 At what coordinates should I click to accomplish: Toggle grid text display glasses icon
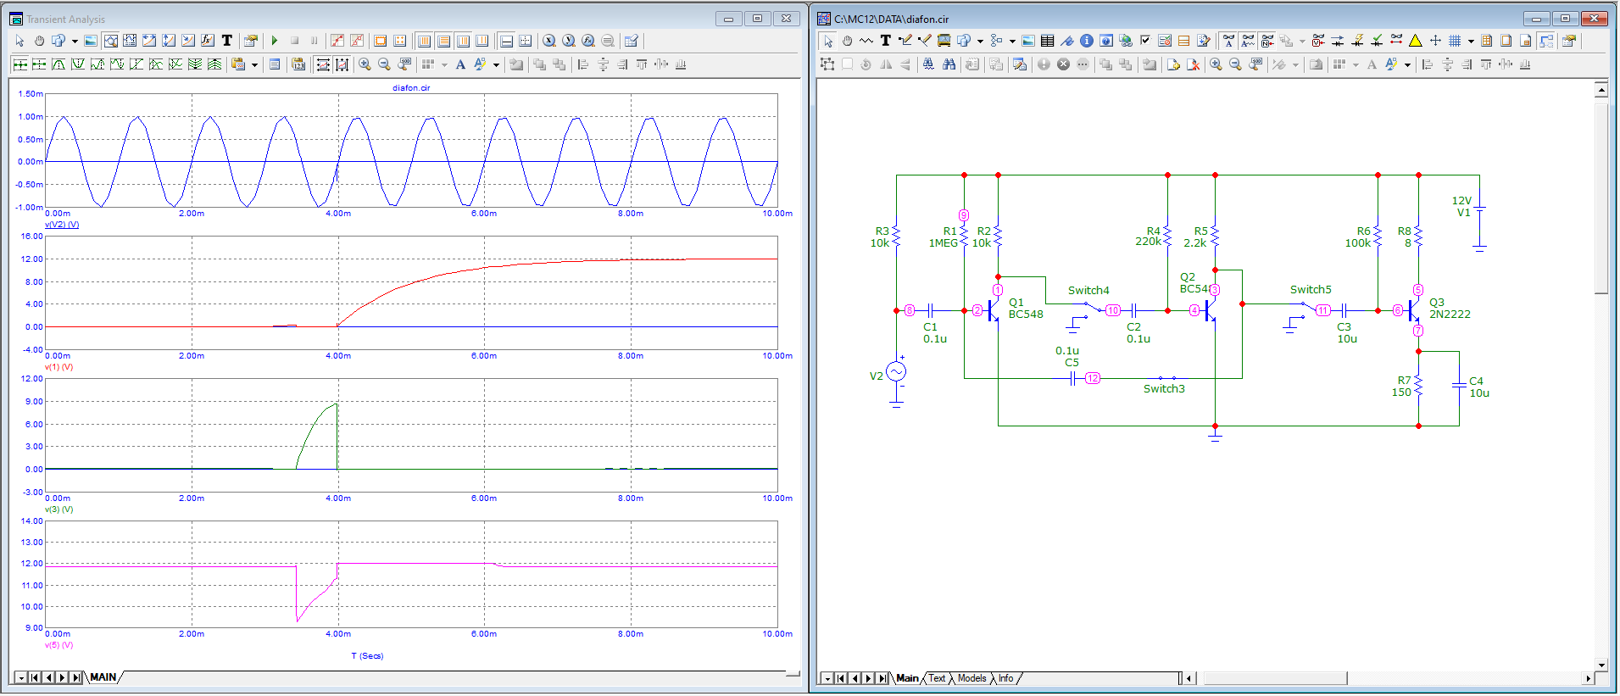1248,41
